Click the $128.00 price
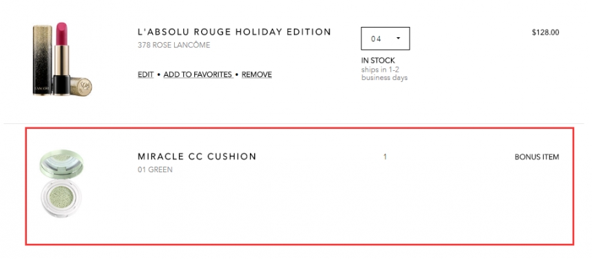 tap(546, 32)
